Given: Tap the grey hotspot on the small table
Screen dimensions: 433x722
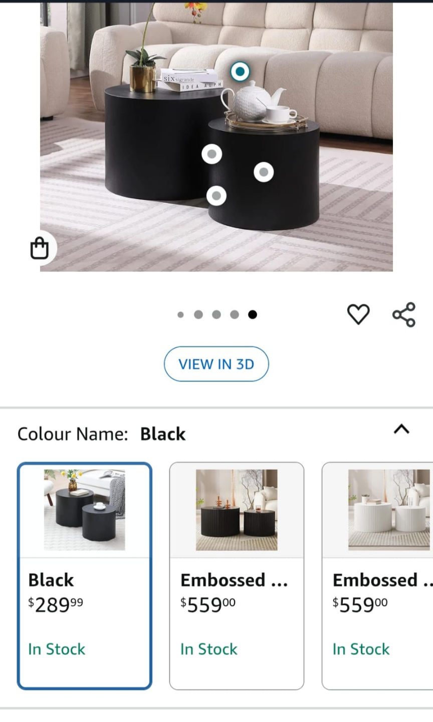Looking at the screenshot, I should point(264,172).
